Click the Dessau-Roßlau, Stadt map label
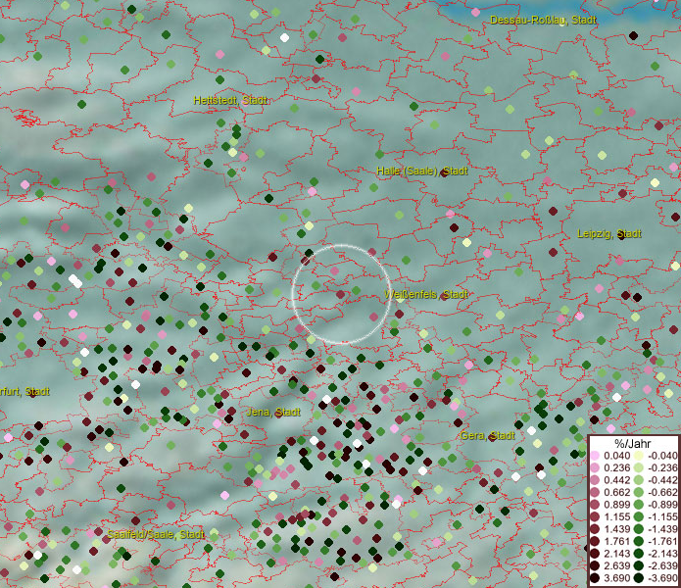This screenshot has height=588, width=681. click(543, 20)
